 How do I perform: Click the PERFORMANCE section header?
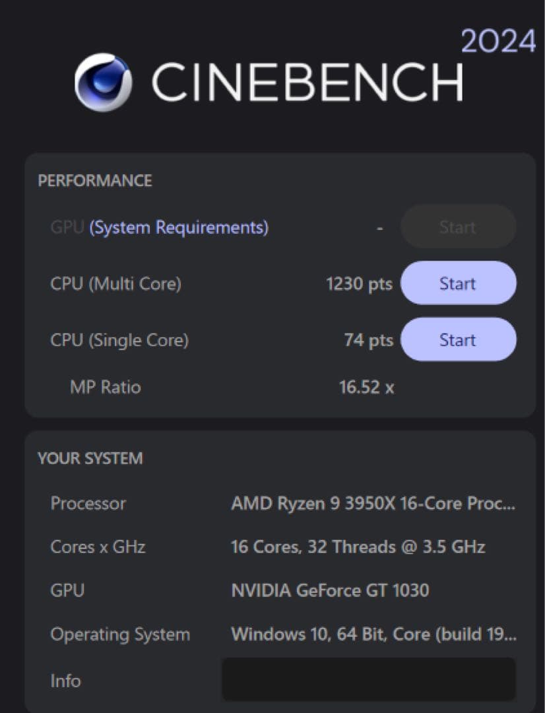coord(94,181)
